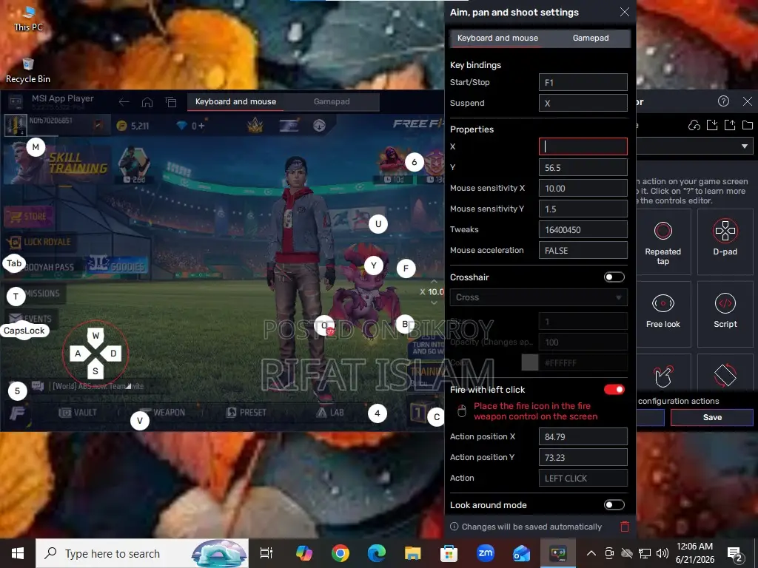Click the U key control bubble

(378, 224)
